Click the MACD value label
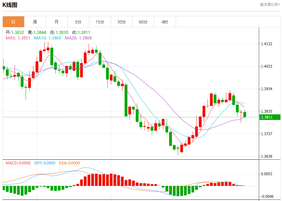Screen dimensions: 282x201 point(18,163)
